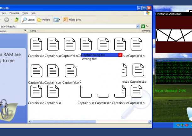Toggle the Search companion pane button
This screenshot has height=136, width=192.
pyautogui.click(x=28, y=20)
